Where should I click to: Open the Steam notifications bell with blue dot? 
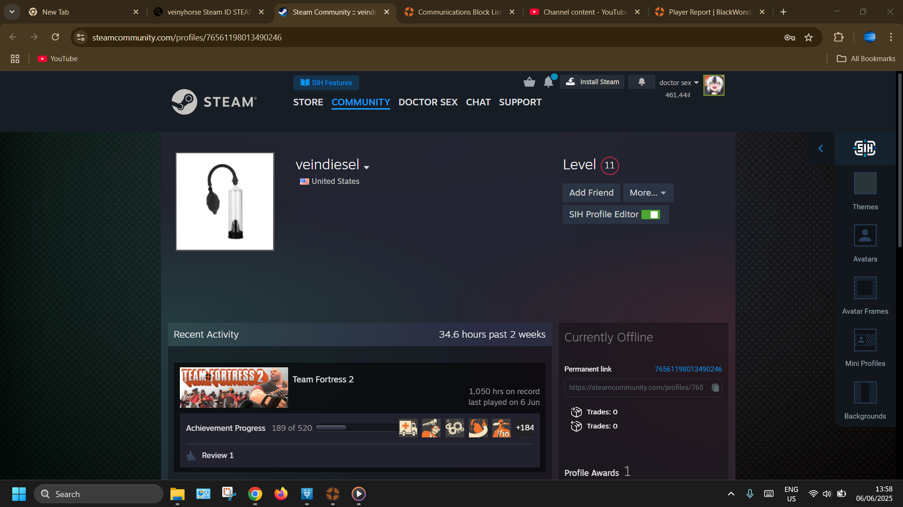549,81
